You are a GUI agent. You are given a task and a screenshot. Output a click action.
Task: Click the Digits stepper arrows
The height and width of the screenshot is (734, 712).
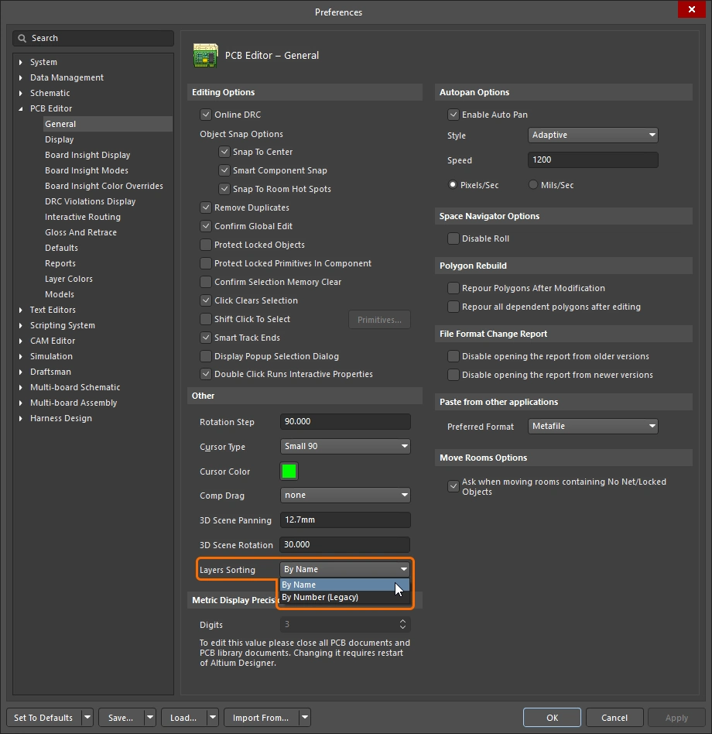click(x=402, y=624)
